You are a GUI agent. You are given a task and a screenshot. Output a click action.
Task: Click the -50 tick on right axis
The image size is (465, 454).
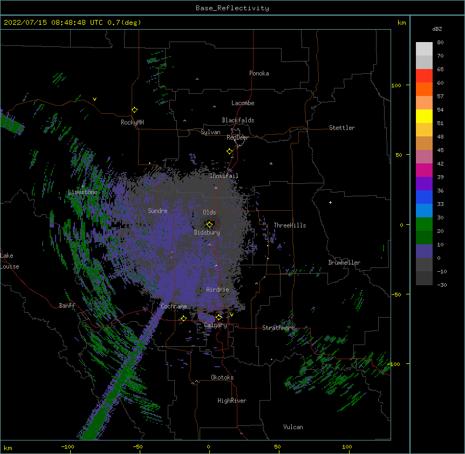coord(396,294)
